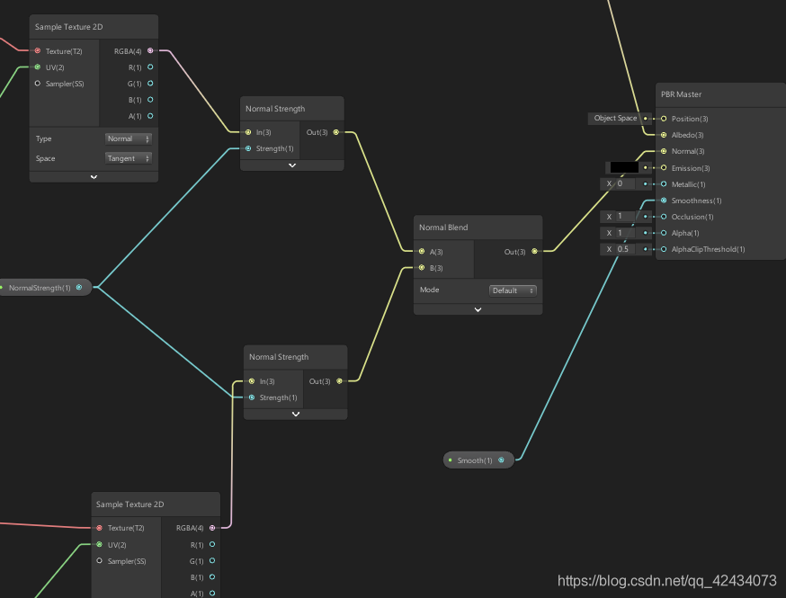Click R(1) port of bottom Sample Texture 2D
Screen dimensions: 786x598
pos(212,544)
